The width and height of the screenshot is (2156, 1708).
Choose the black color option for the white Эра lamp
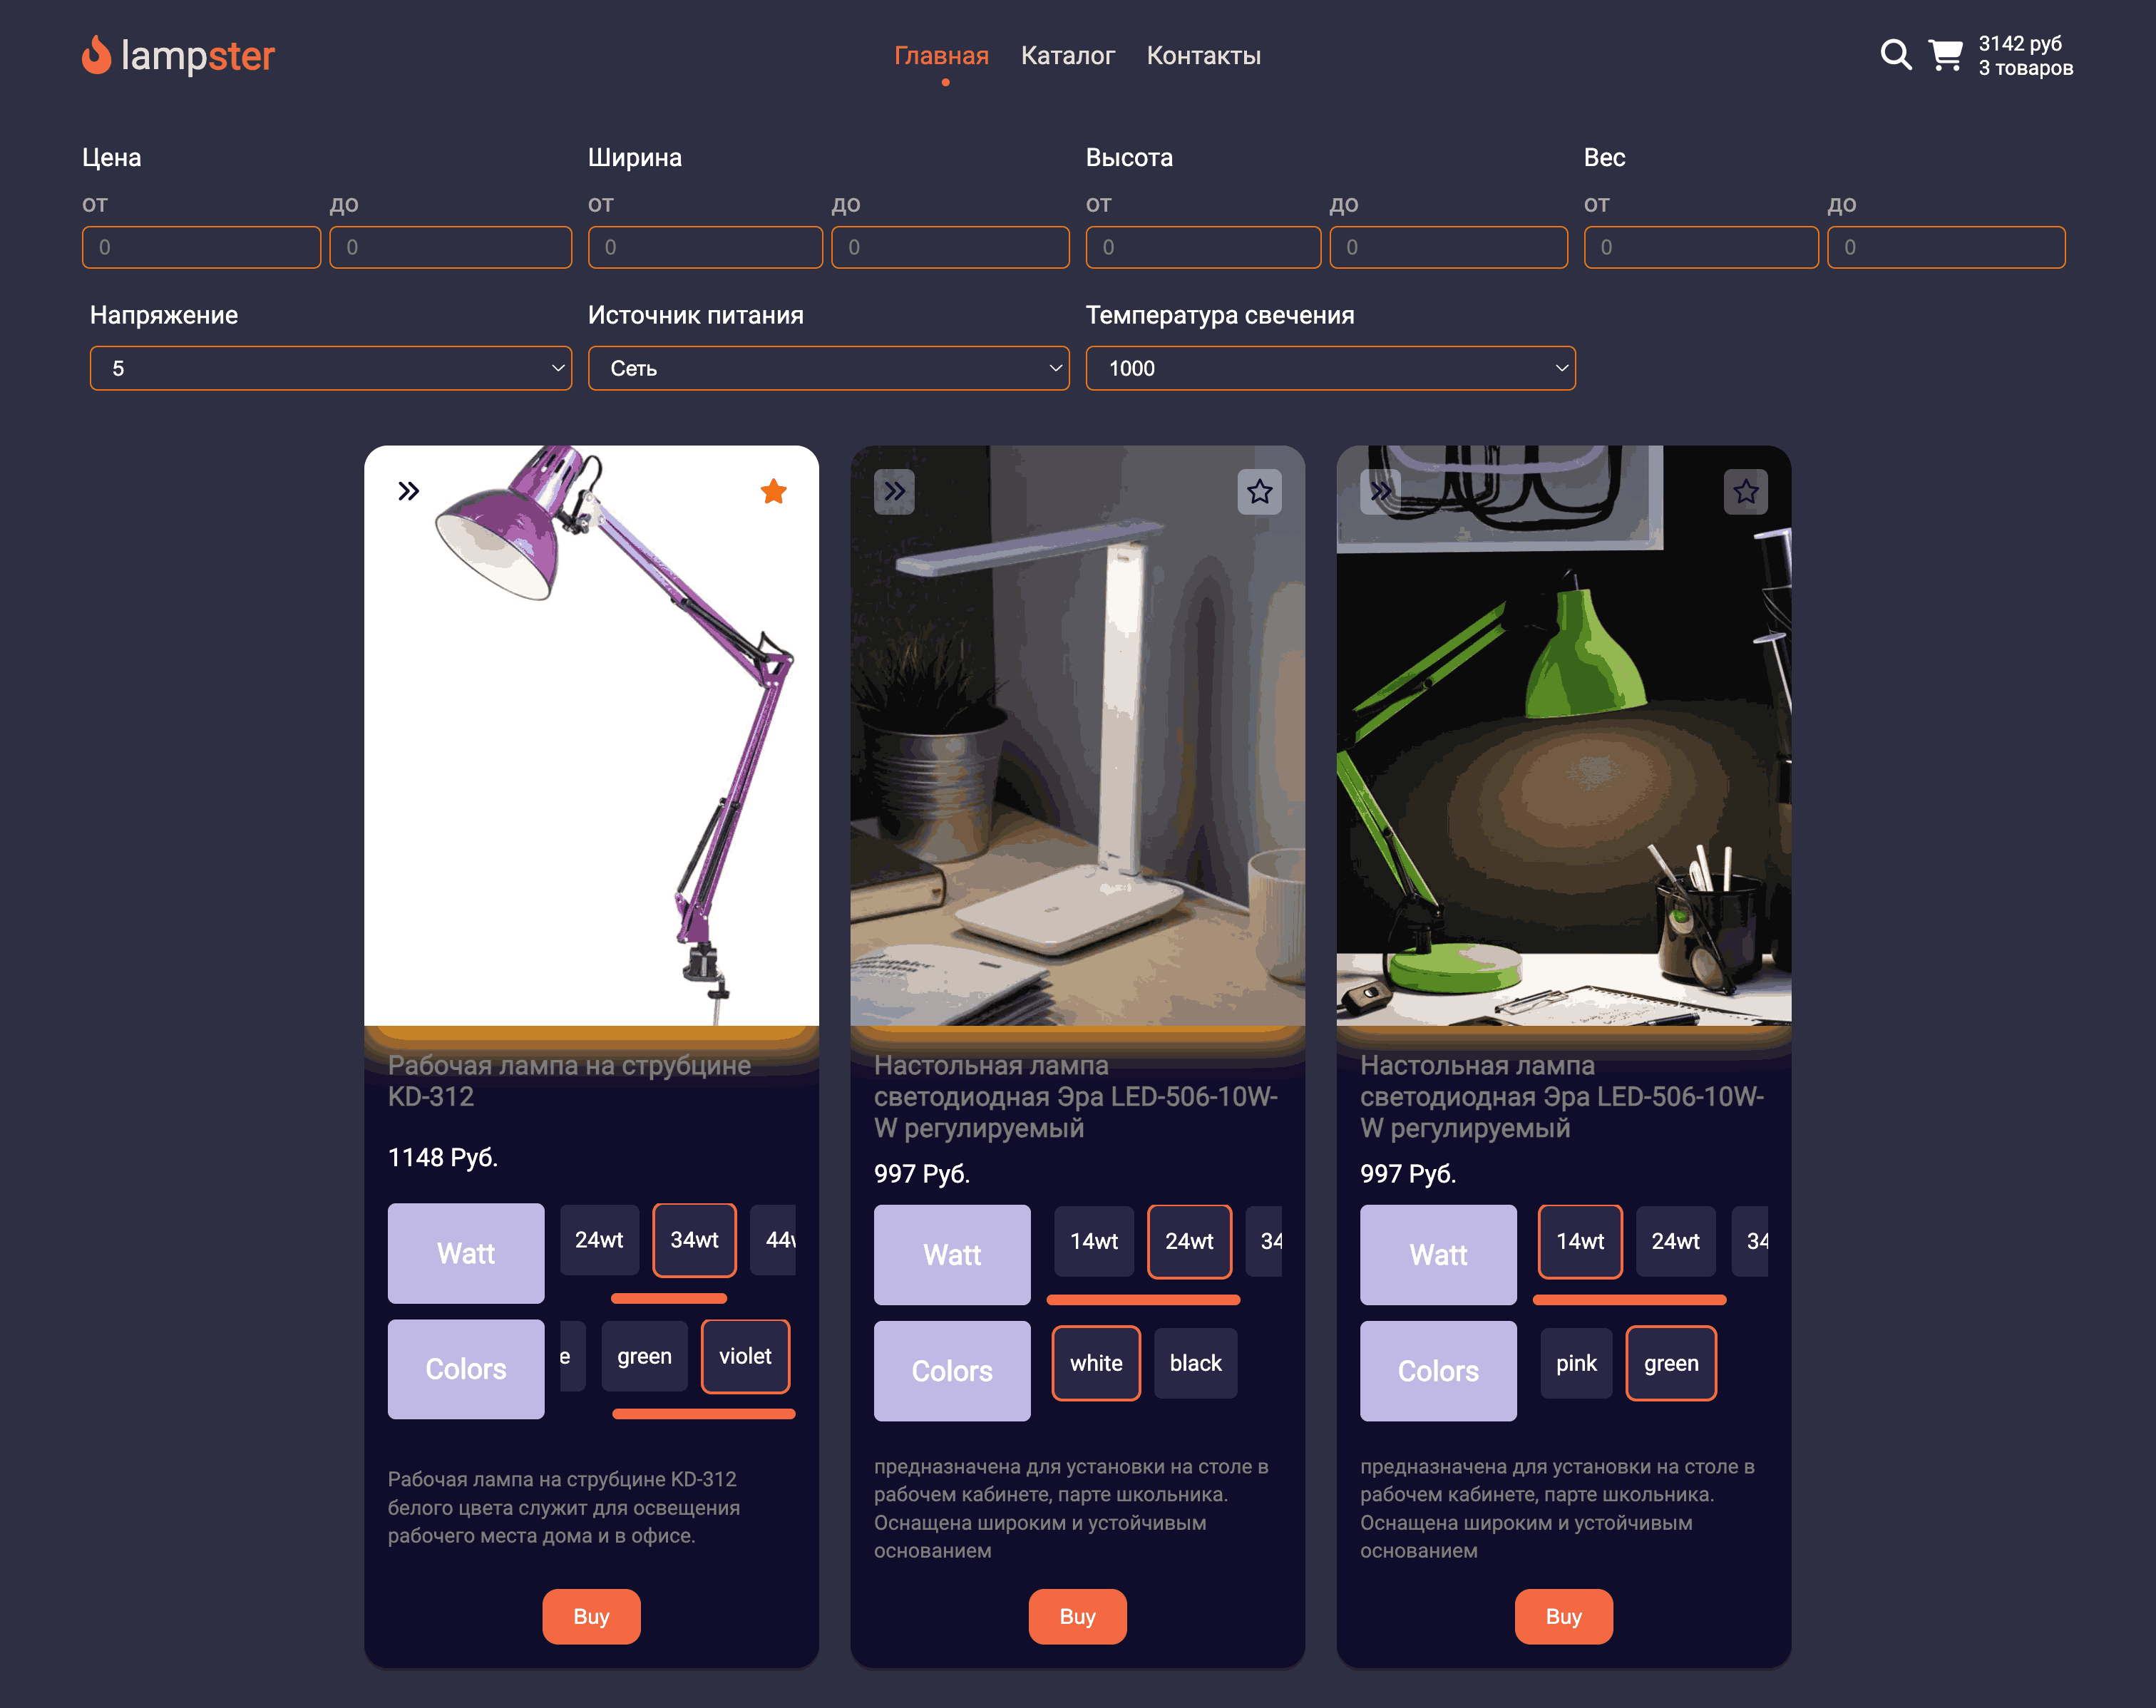(1195, 1363)
